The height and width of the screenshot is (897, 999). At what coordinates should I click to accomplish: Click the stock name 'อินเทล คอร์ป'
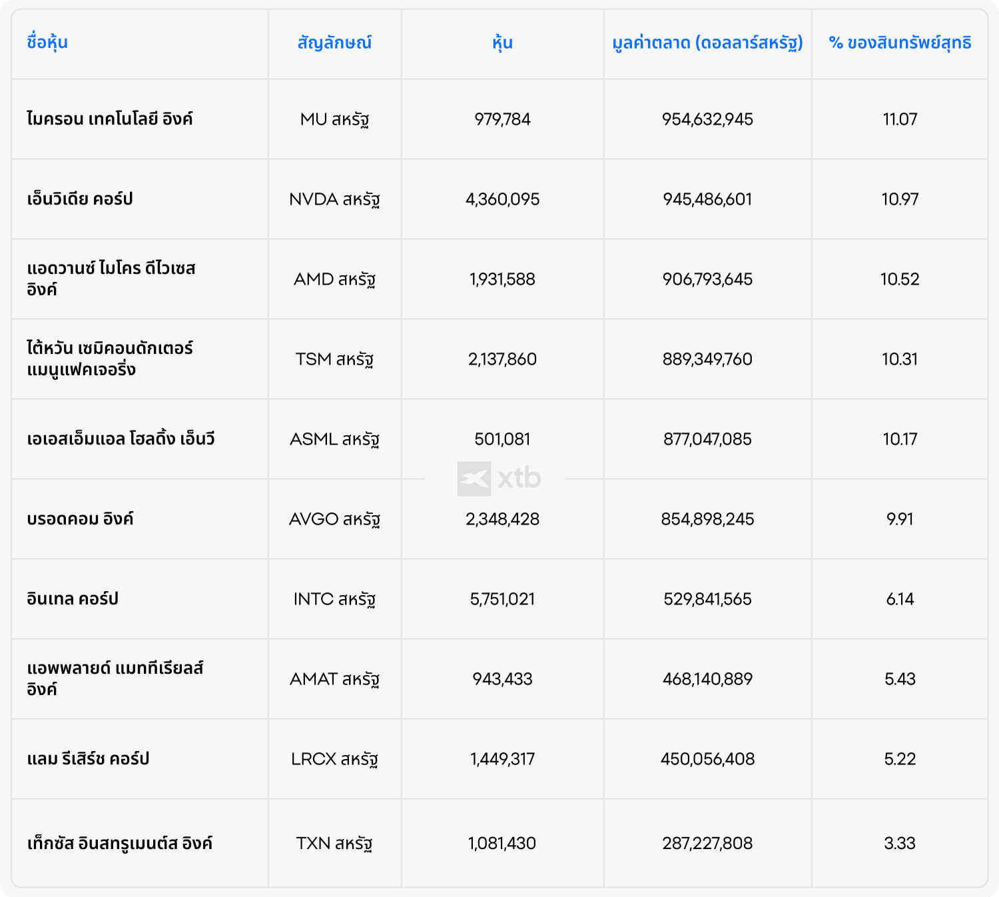(x=73, y=598)
